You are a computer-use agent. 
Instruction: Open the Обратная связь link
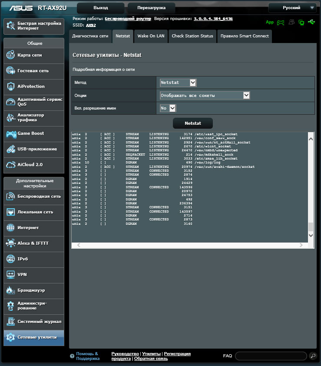(151, 359)
